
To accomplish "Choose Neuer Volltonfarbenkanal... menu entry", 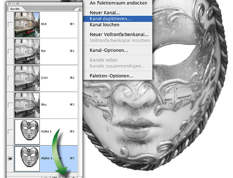I will (x=119, y=34).
